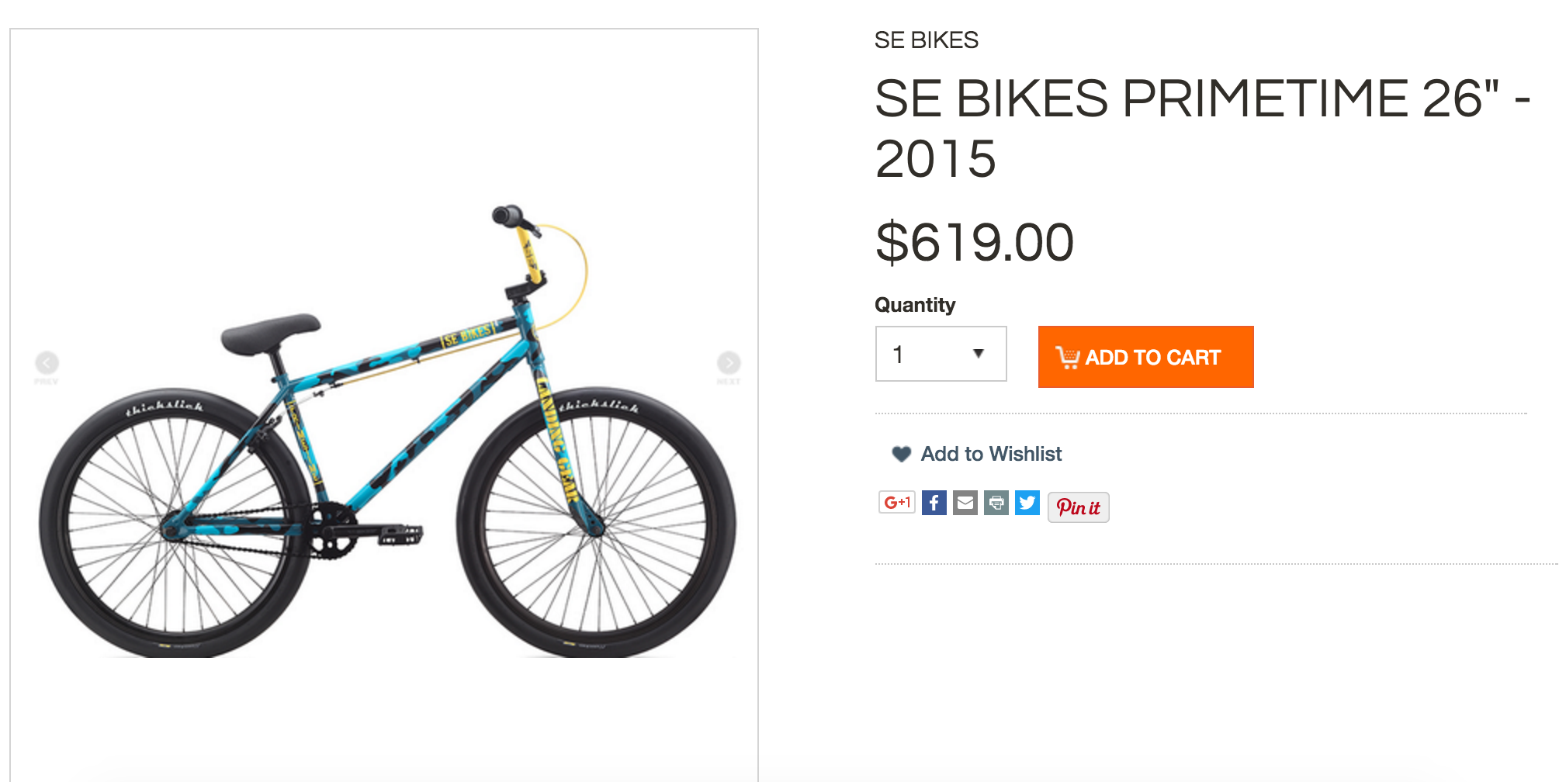Screen dimensions: 1566x782
Task: Email this product using the envelope icon
Action: (965, 503)
